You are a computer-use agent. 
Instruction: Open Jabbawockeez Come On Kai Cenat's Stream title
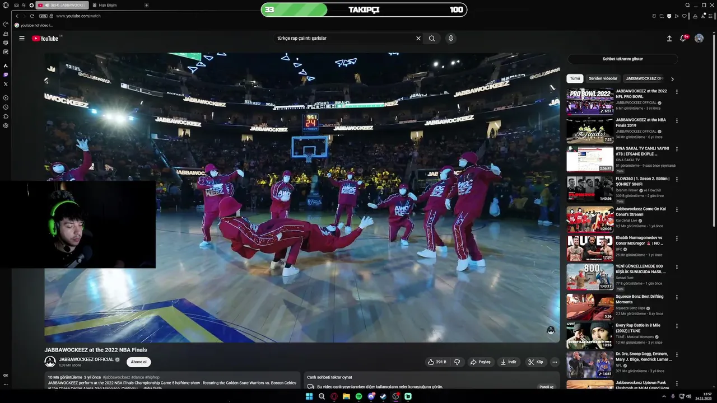coord(640,212)
